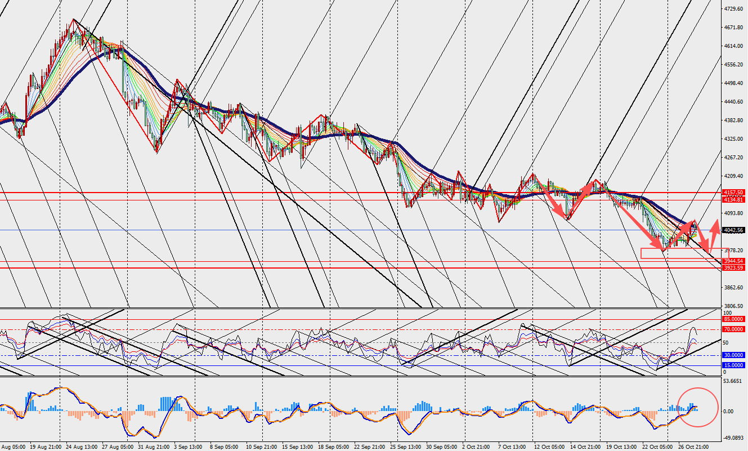Click the 19 Aug 21:00 time label
Screen dimensions: 748x451
(x=46, y=446)
